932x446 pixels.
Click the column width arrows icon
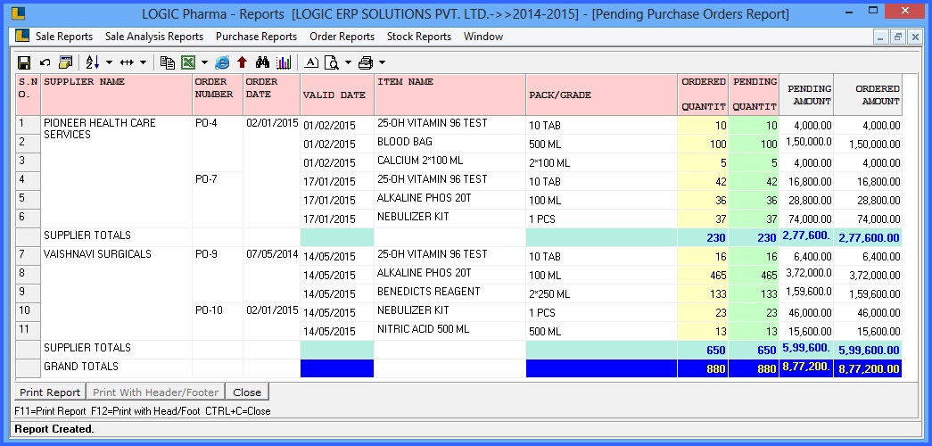coord(127,62)
